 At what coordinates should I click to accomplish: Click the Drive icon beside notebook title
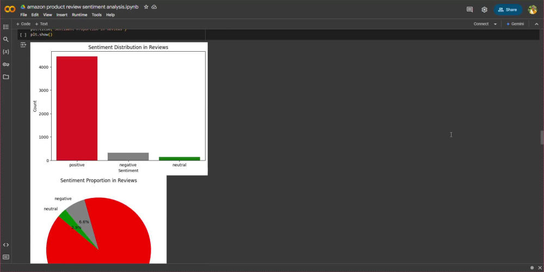coord(23,7)
